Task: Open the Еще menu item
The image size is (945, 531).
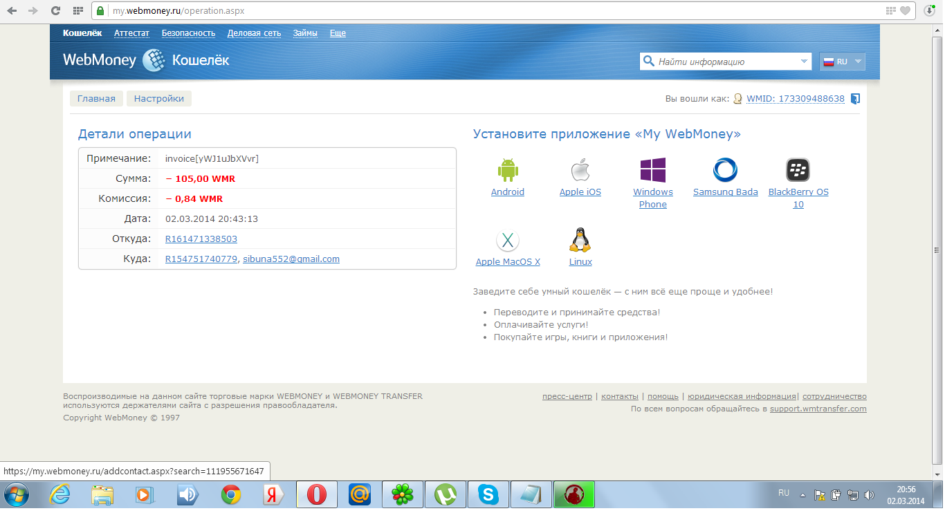Action: coord(338,33)
